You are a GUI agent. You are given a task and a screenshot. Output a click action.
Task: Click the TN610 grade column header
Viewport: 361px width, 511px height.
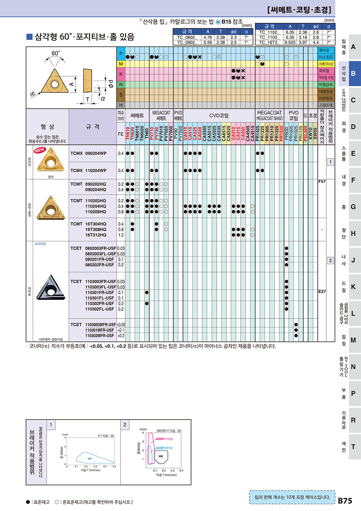(x=128, y=133)
